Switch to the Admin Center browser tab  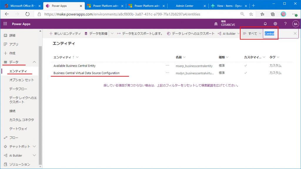pos(184,6)
